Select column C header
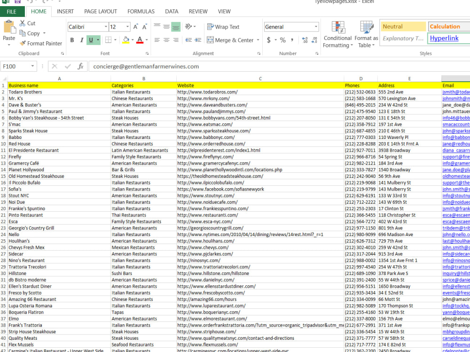The height and width of the screenshot is (352, 470). (x=260, y=79)
